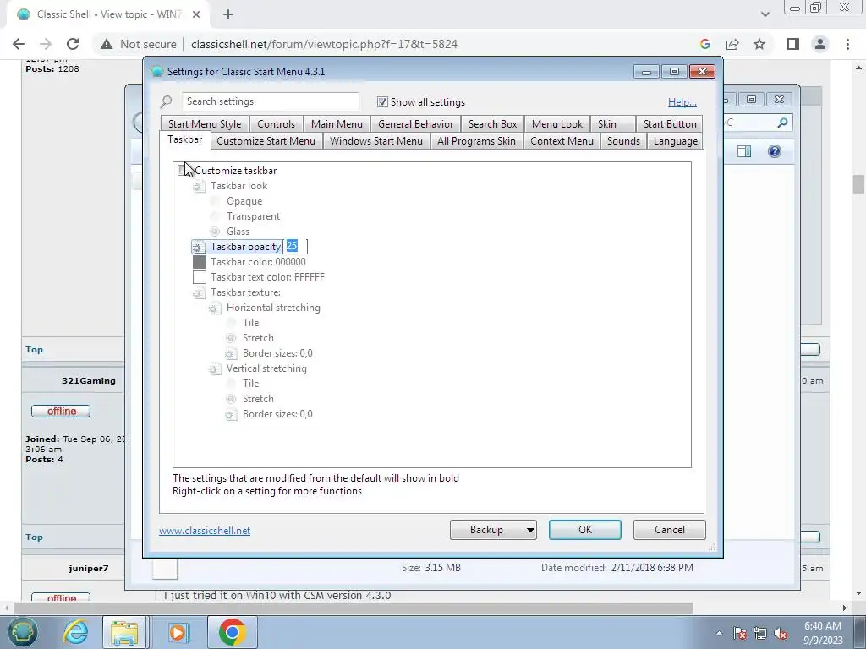
Task: Click gear icon beside first Border sizes: 0,0
Action: (231, 354)
